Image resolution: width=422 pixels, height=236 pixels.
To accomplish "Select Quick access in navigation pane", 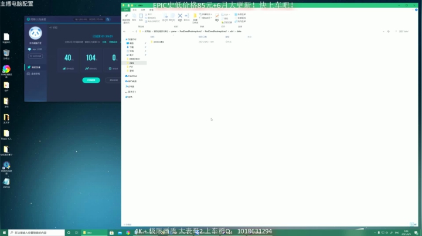I will tap(132, 39).
